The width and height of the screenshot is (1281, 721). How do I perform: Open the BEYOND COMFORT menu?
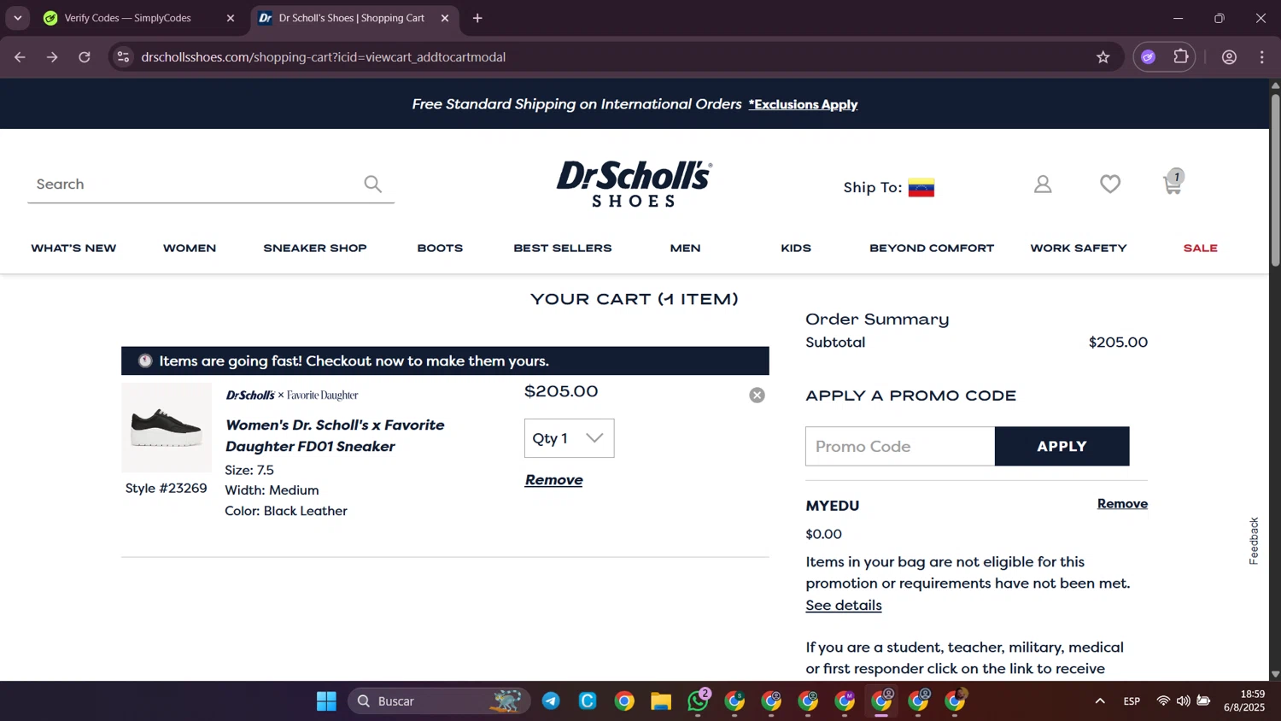[x=932, y=249]
